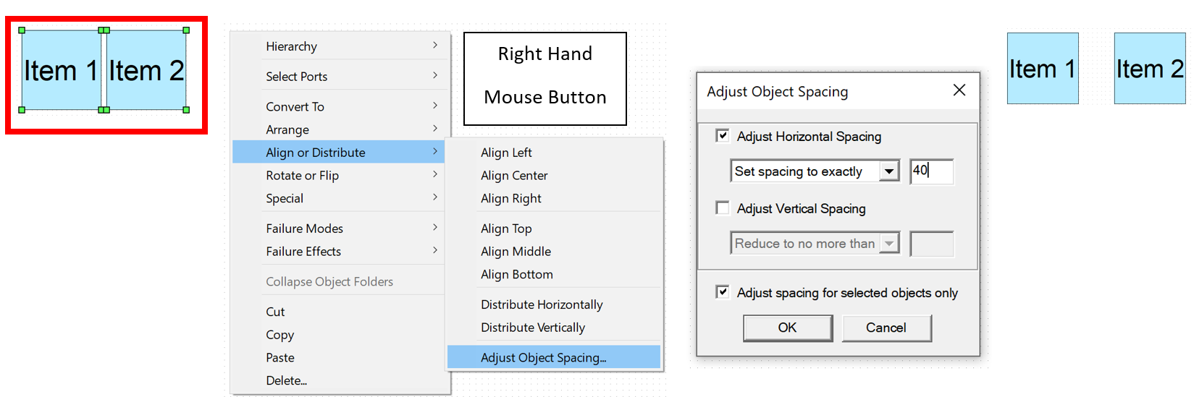The height and width of the screenshot is (397, 1194).
Task: Close the Adjust Object Spacing dialog
Action: 959,90
